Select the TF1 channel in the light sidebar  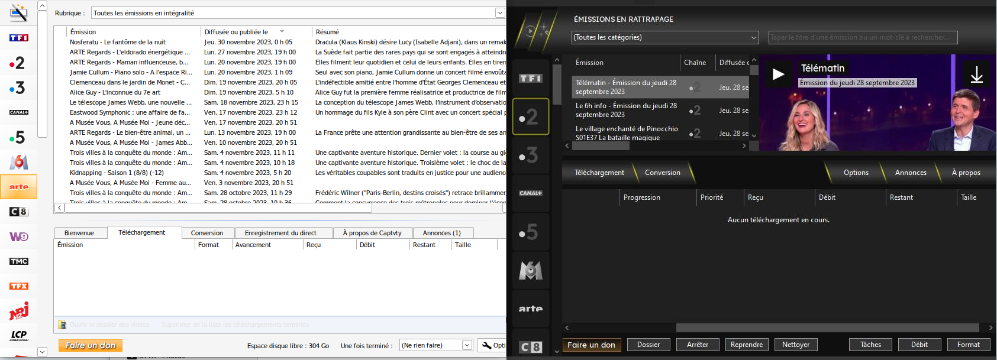[19, 38]
